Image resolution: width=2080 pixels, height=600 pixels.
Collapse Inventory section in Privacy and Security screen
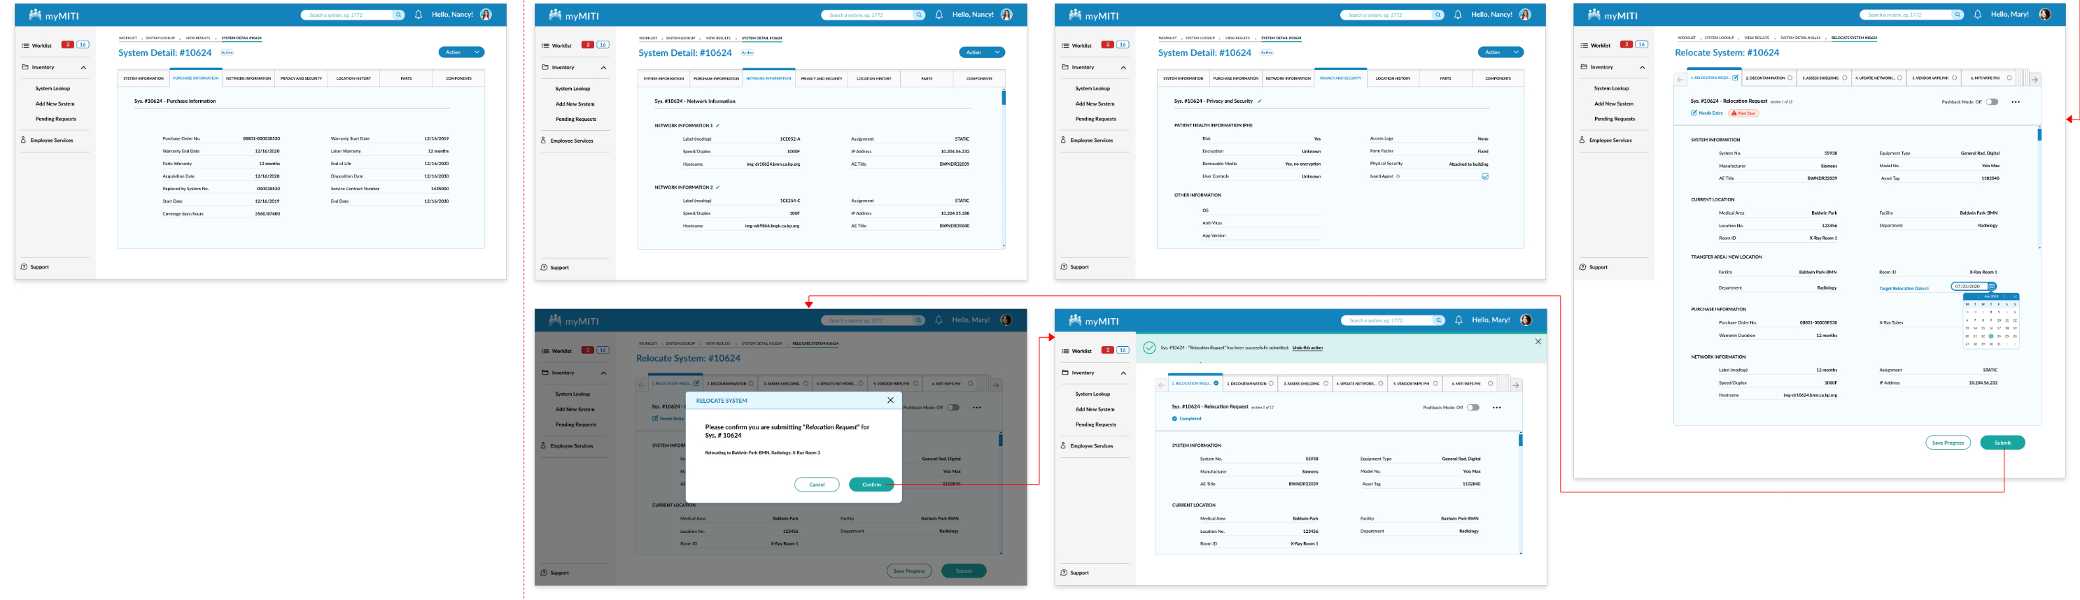tap(1123, 68)
